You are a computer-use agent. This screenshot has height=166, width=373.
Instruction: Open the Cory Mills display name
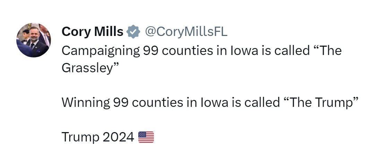click(x=92, y=32)
